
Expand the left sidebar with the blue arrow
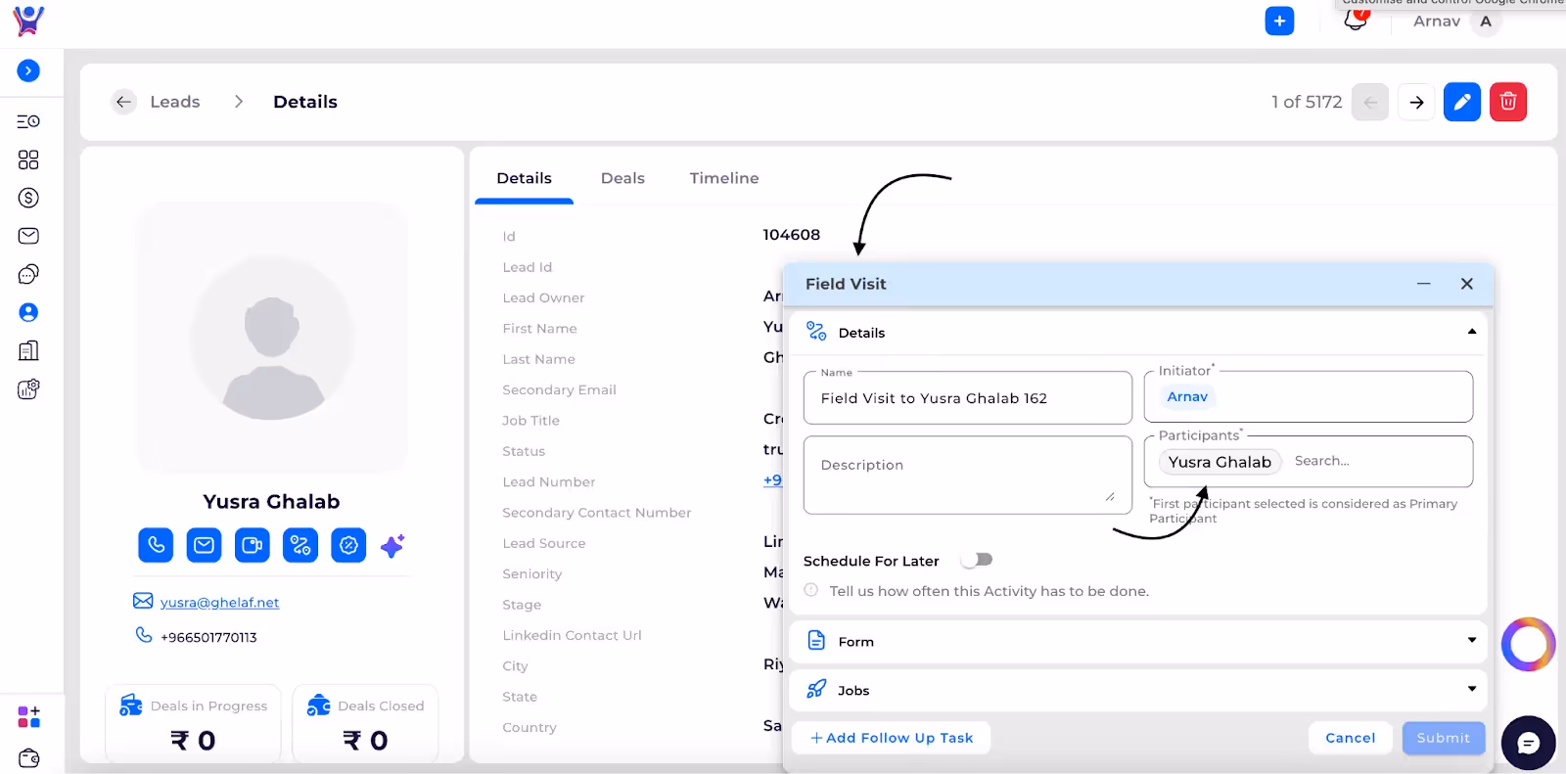coord(28,70)
